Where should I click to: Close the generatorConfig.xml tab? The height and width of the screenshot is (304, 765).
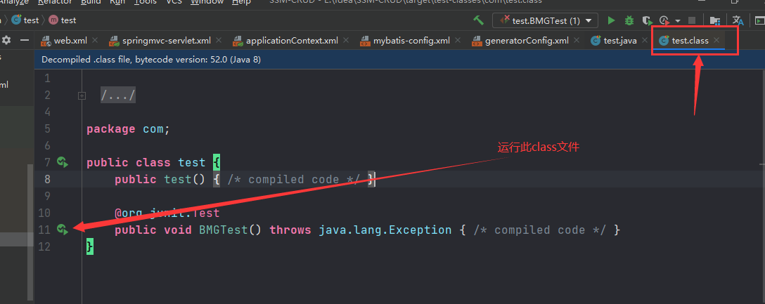[576, 41]
